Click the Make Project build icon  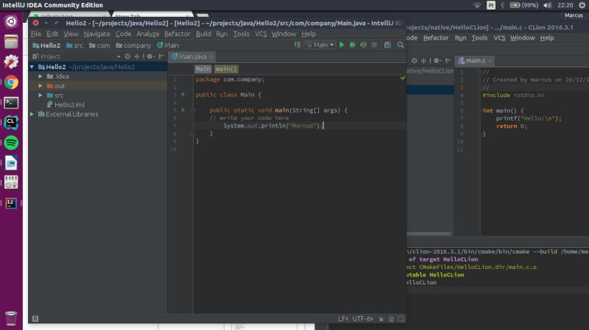297,45
